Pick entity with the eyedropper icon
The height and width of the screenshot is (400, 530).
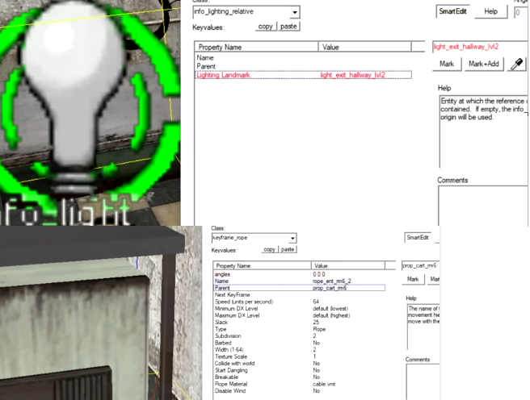(517, 64)
